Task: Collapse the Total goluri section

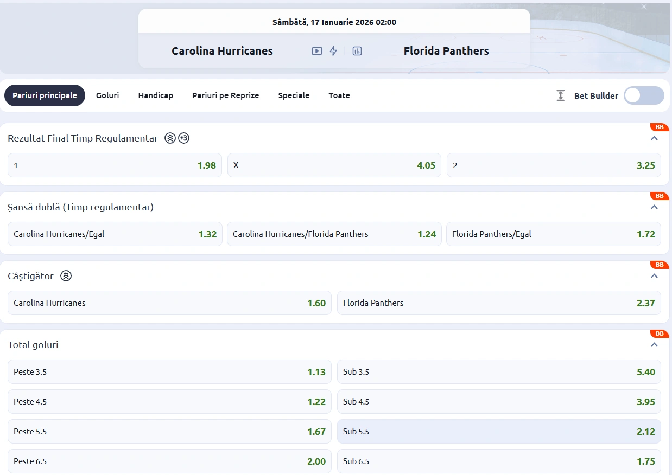Action: click(654, 345)
